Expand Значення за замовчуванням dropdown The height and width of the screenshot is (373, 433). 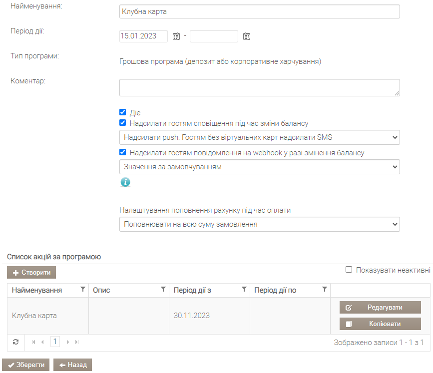click(260, 167)
